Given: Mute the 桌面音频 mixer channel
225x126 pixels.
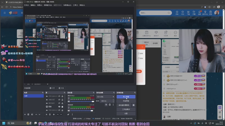Looking at the screenshot, I should 69,111.
